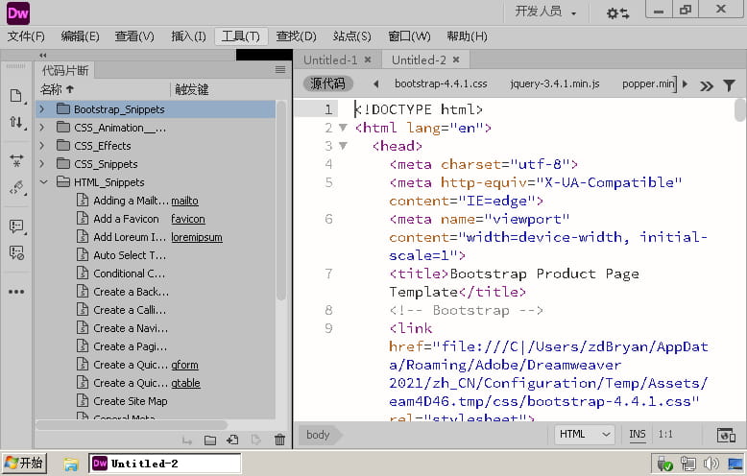Screen dimensions: 747x476
Task: Collapse the fold arrow beside the head tag
Action: coord(343,146)
